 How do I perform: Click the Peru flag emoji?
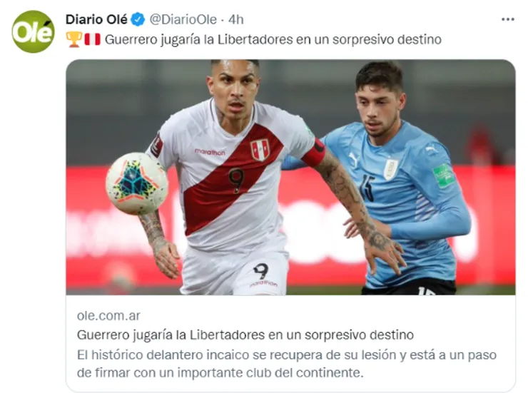pyautogui.click(x=92, y=39)
